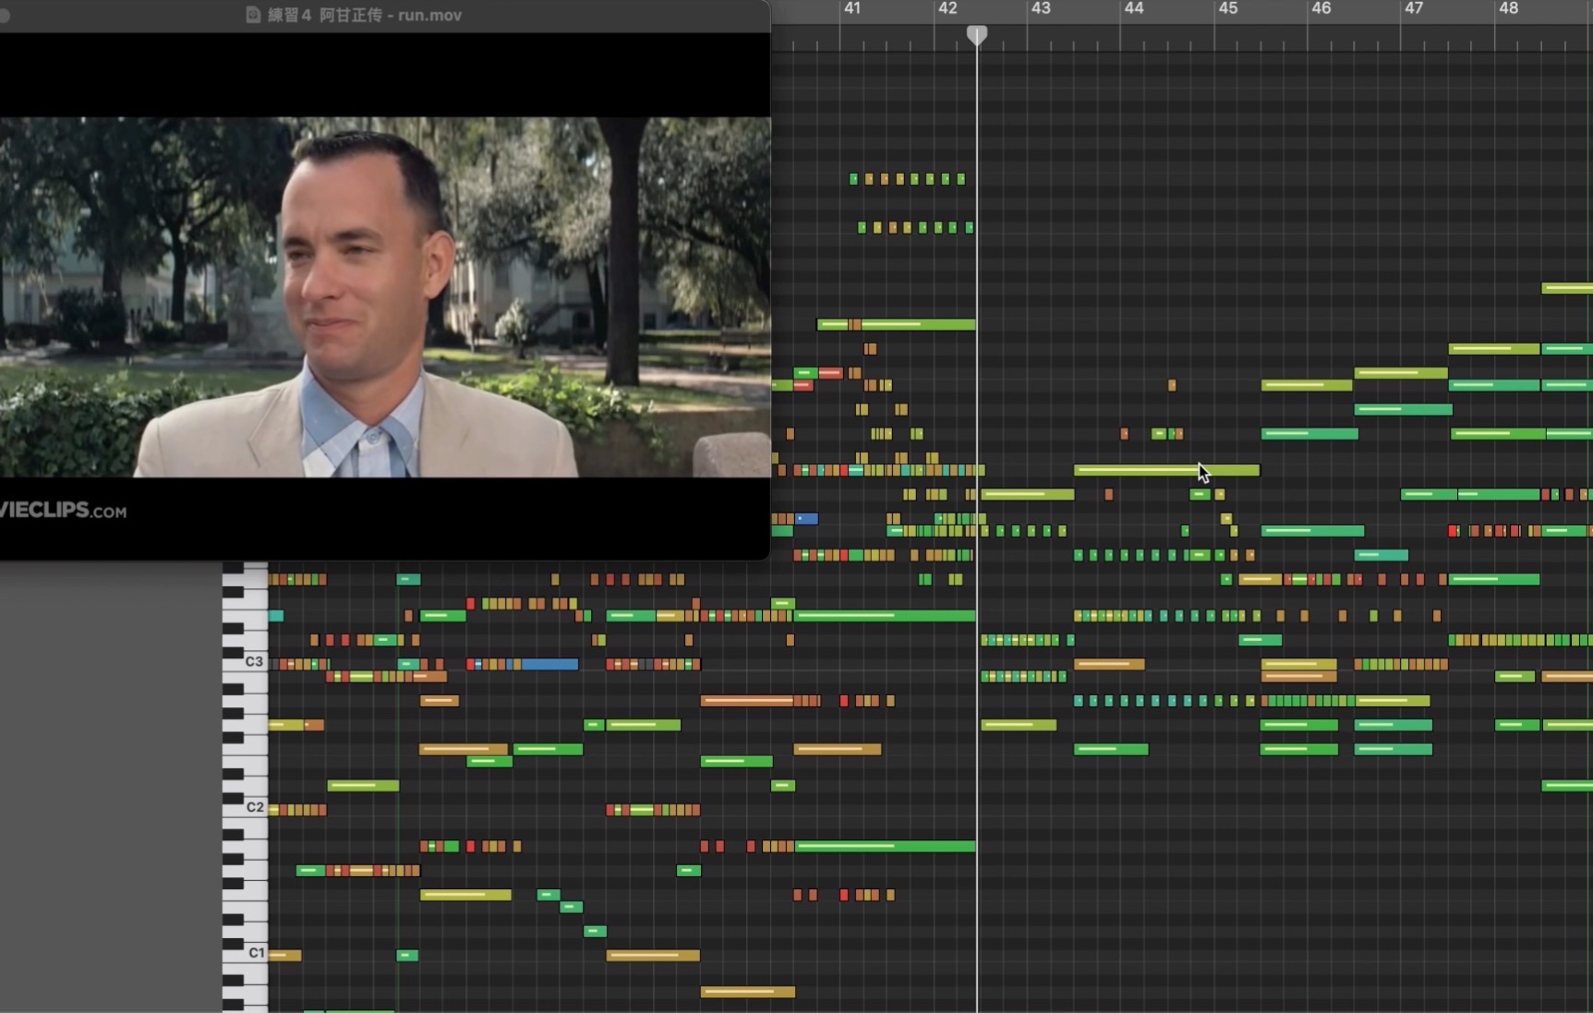Select the long yellow note on C1 row
The height and width of the screenshot is (1013, 1593).
[653, 955]
